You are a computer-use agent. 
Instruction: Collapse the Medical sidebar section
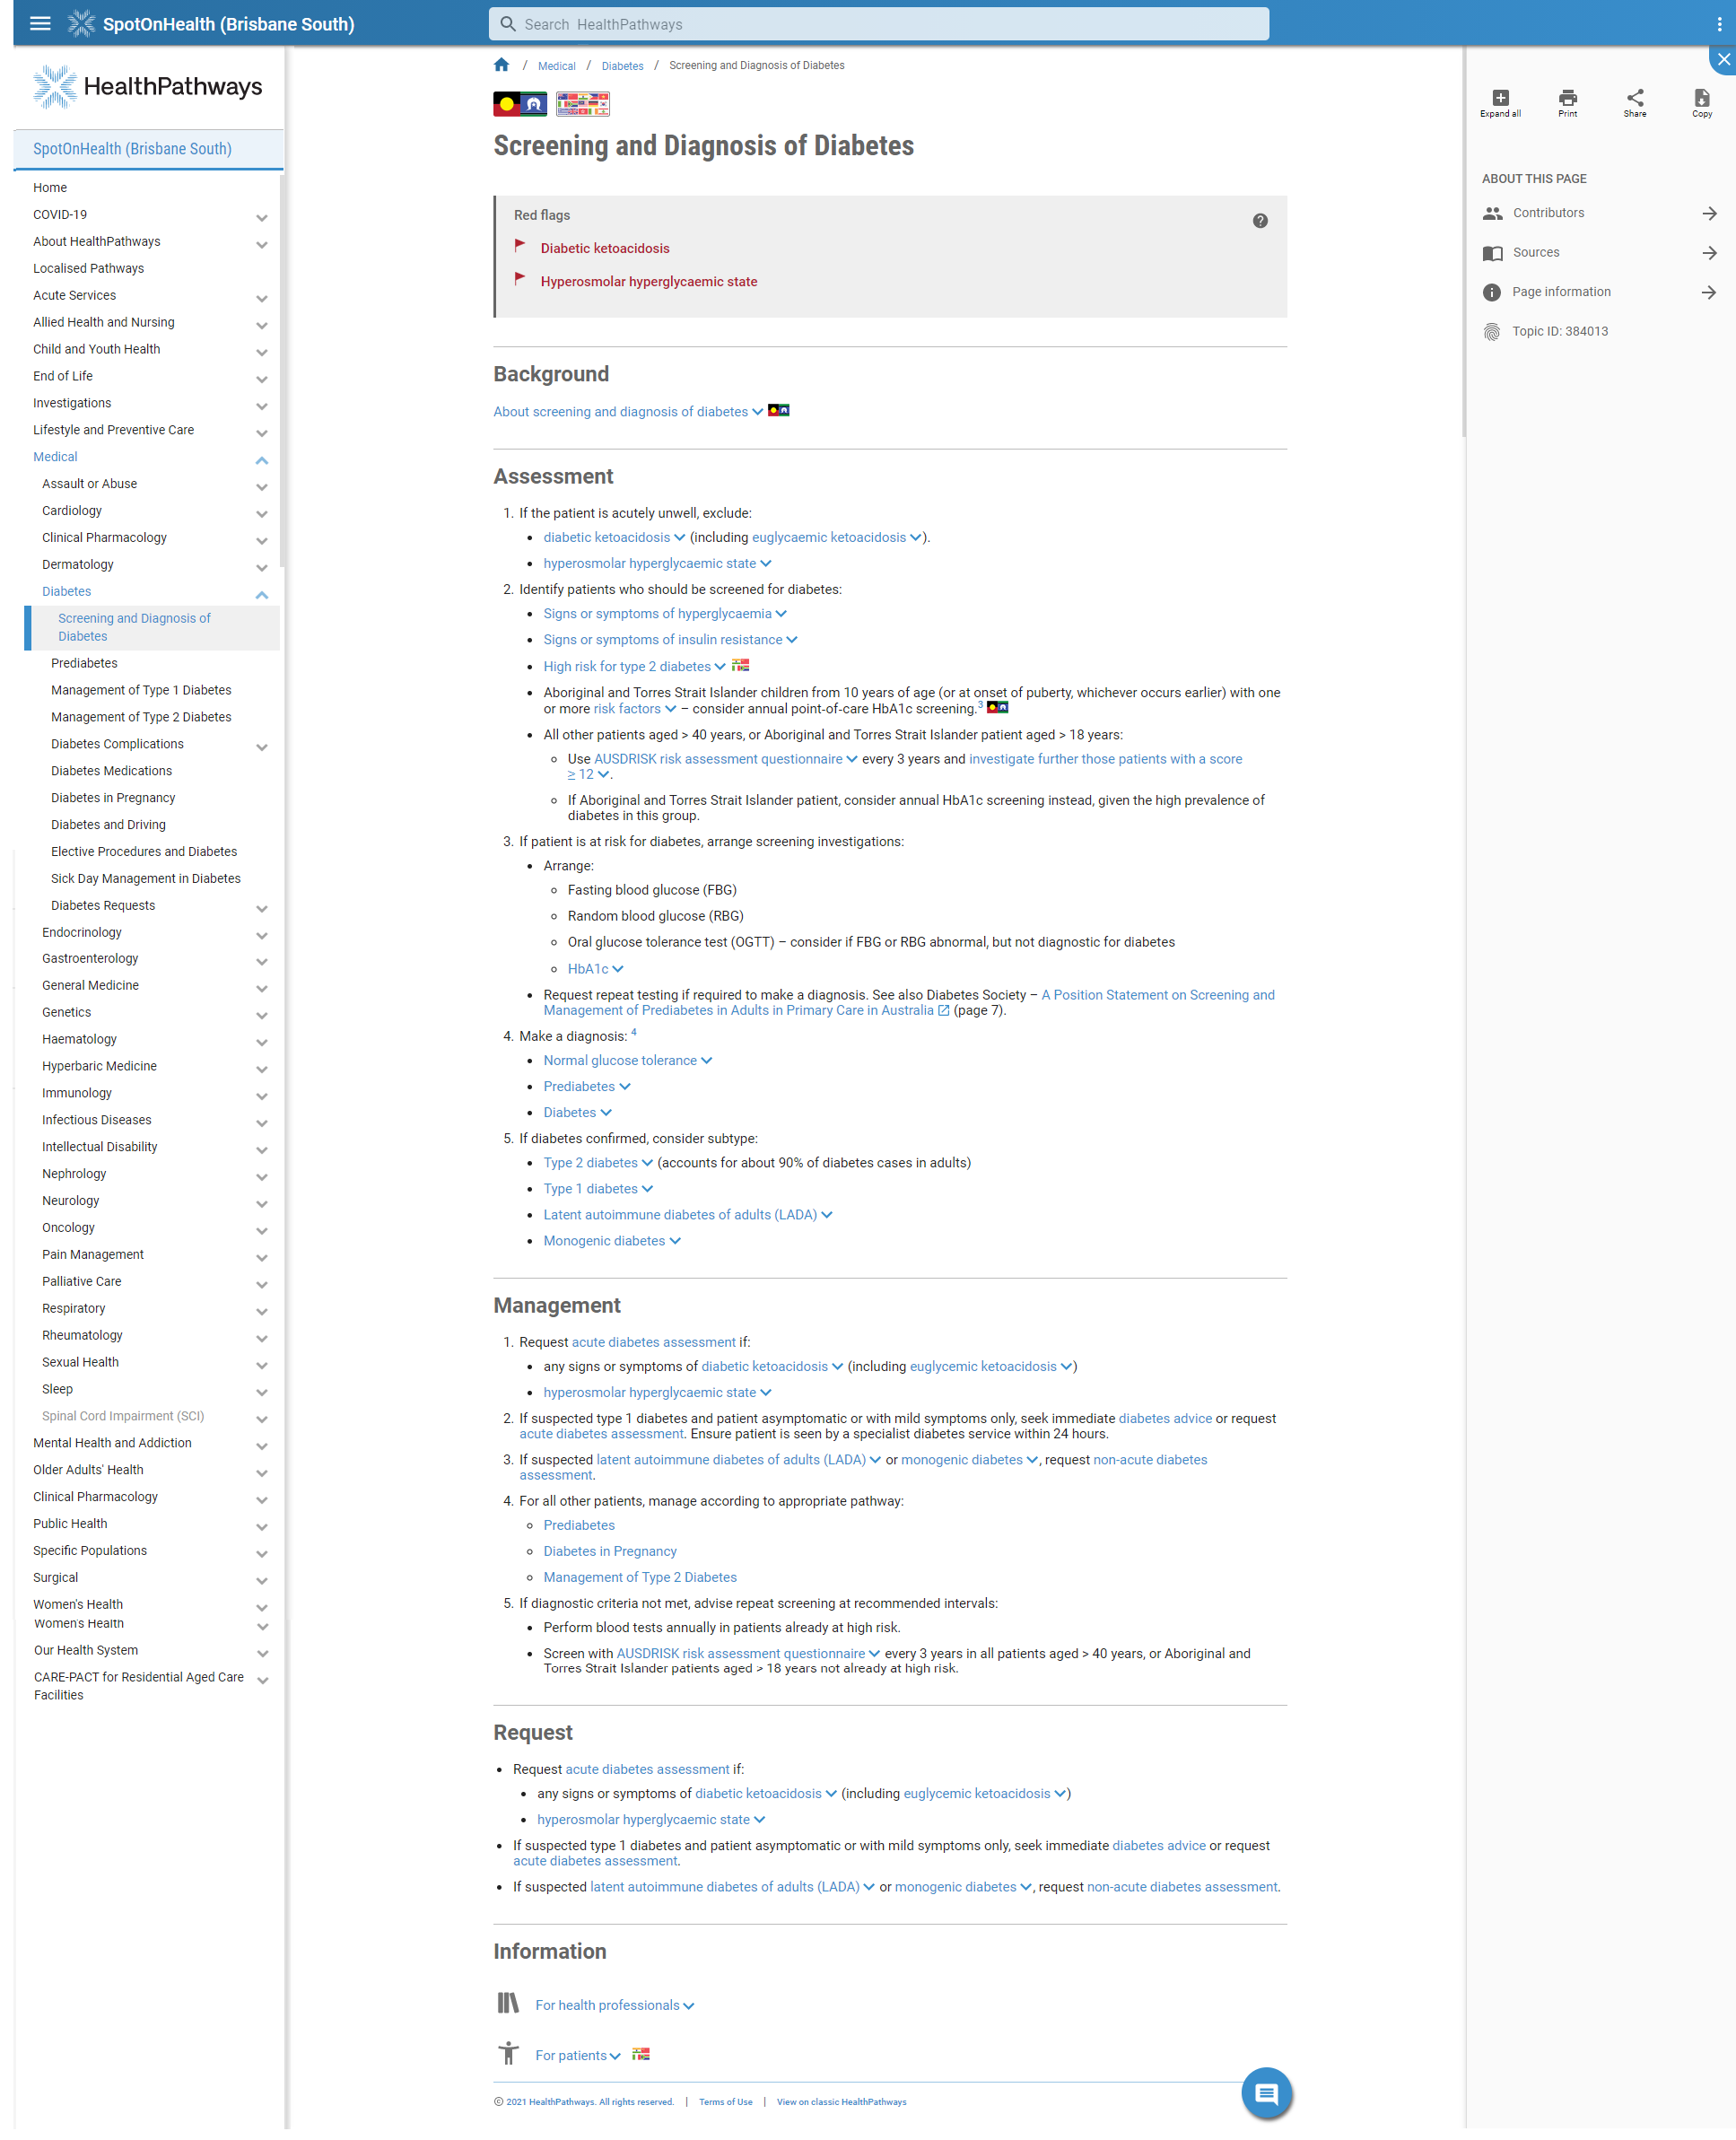tap(262, 459)
